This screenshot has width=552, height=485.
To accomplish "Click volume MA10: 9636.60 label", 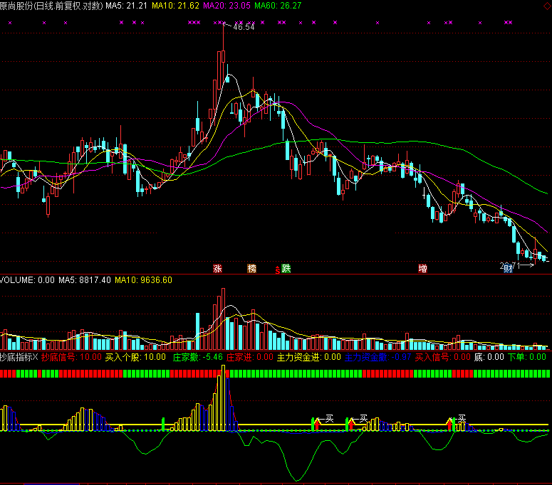I will pyautogui.click(x=144, y=280).
